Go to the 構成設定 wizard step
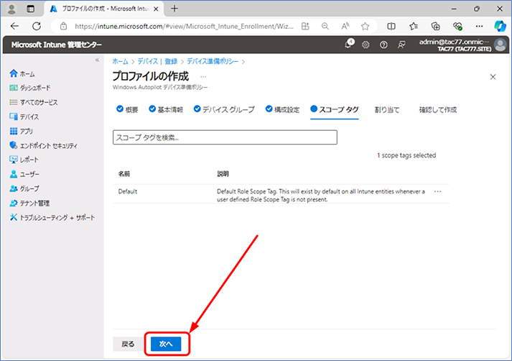512x361 pixels. click(x=282, y=109)
